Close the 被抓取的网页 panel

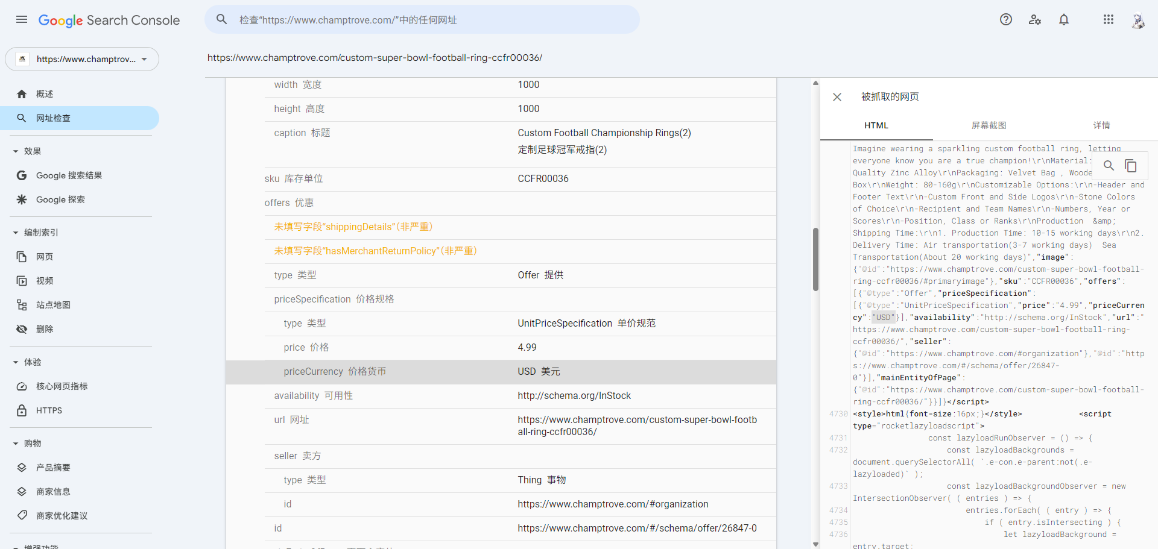click(837, 97)
